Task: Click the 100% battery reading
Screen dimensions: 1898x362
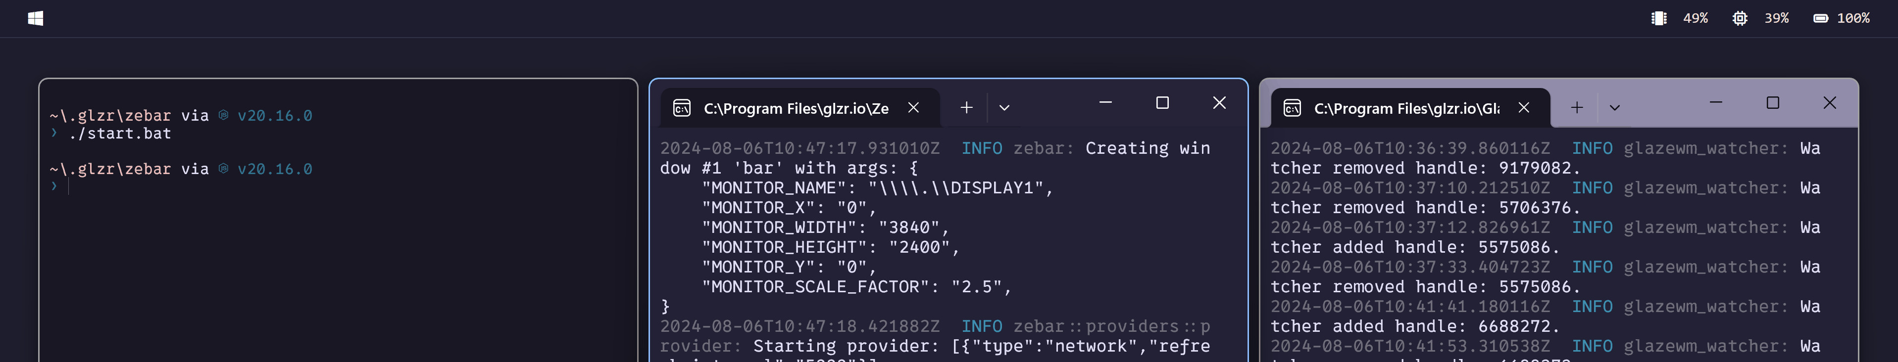Action: (x=1852, y=18)
